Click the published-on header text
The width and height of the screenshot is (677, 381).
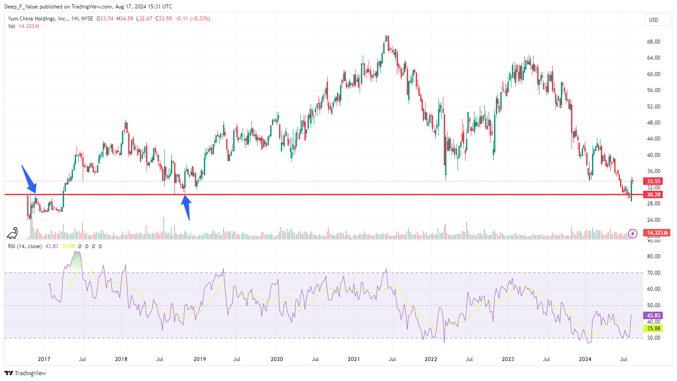tap(88, 7)
